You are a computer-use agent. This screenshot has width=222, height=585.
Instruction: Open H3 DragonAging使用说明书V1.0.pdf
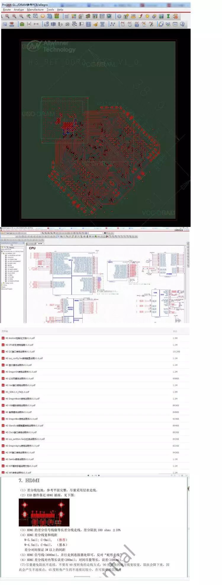[22, 446]
